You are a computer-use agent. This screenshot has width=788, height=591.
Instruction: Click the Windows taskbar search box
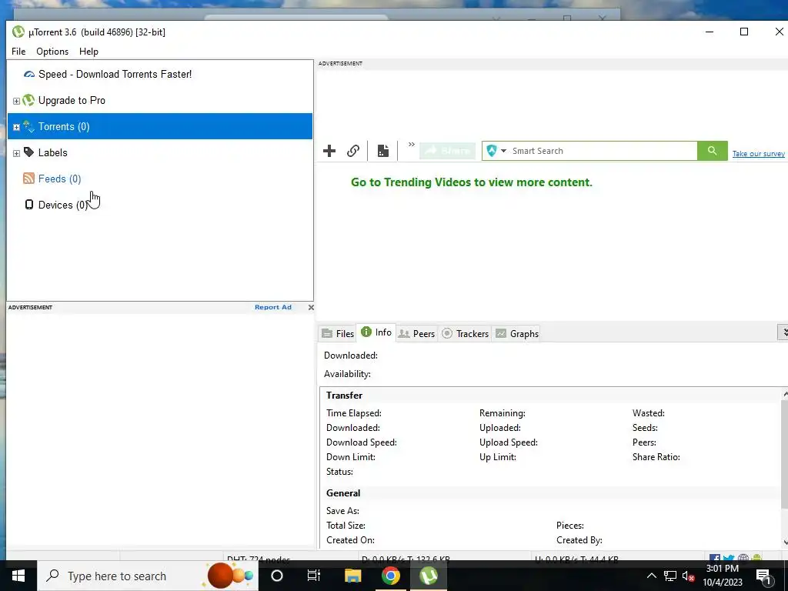pyautogui.click(x=149, y=576)
